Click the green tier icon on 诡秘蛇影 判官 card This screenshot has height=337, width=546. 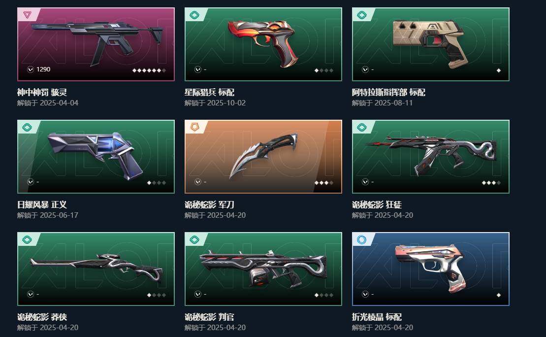pyautogui.click(x=194, y=239)
